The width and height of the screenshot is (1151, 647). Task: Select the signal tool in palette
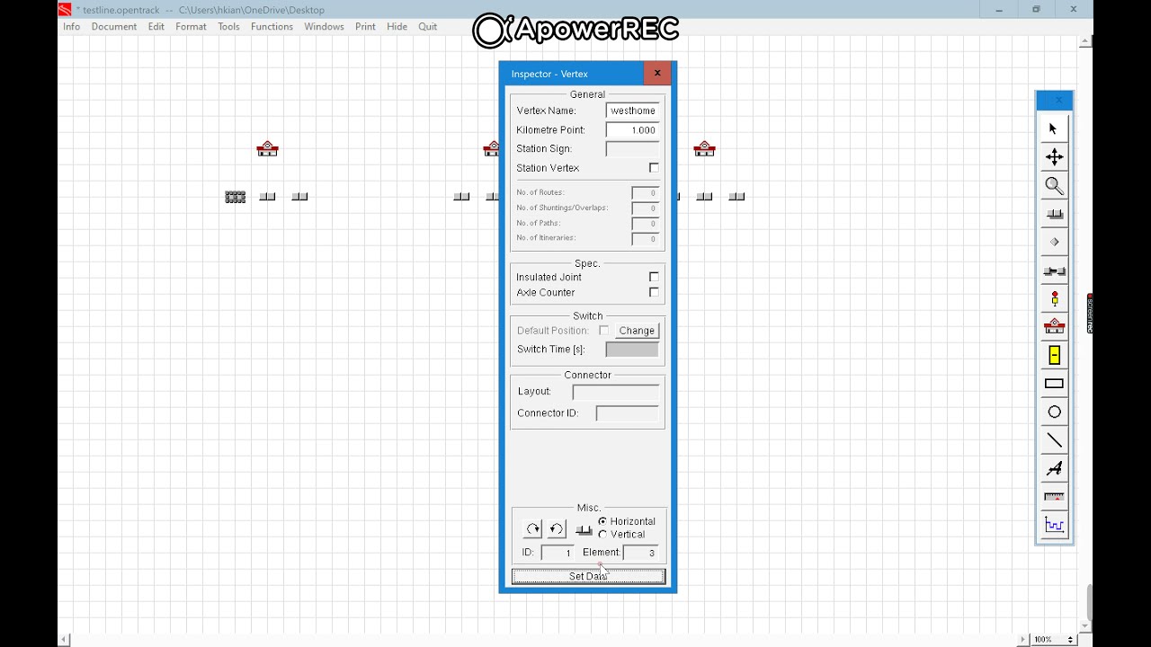[1054, 299]
